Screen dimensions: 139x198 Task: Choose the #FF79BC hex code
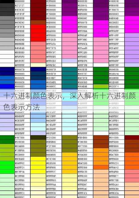pyautogui.click(x=82, y=40)
